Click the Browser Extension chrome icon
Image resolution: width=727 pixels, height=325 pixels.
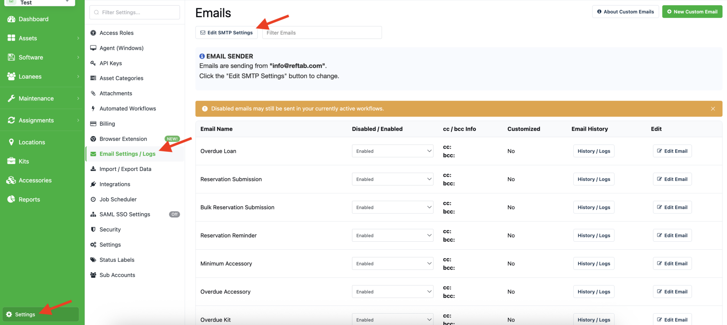point(93,139)
